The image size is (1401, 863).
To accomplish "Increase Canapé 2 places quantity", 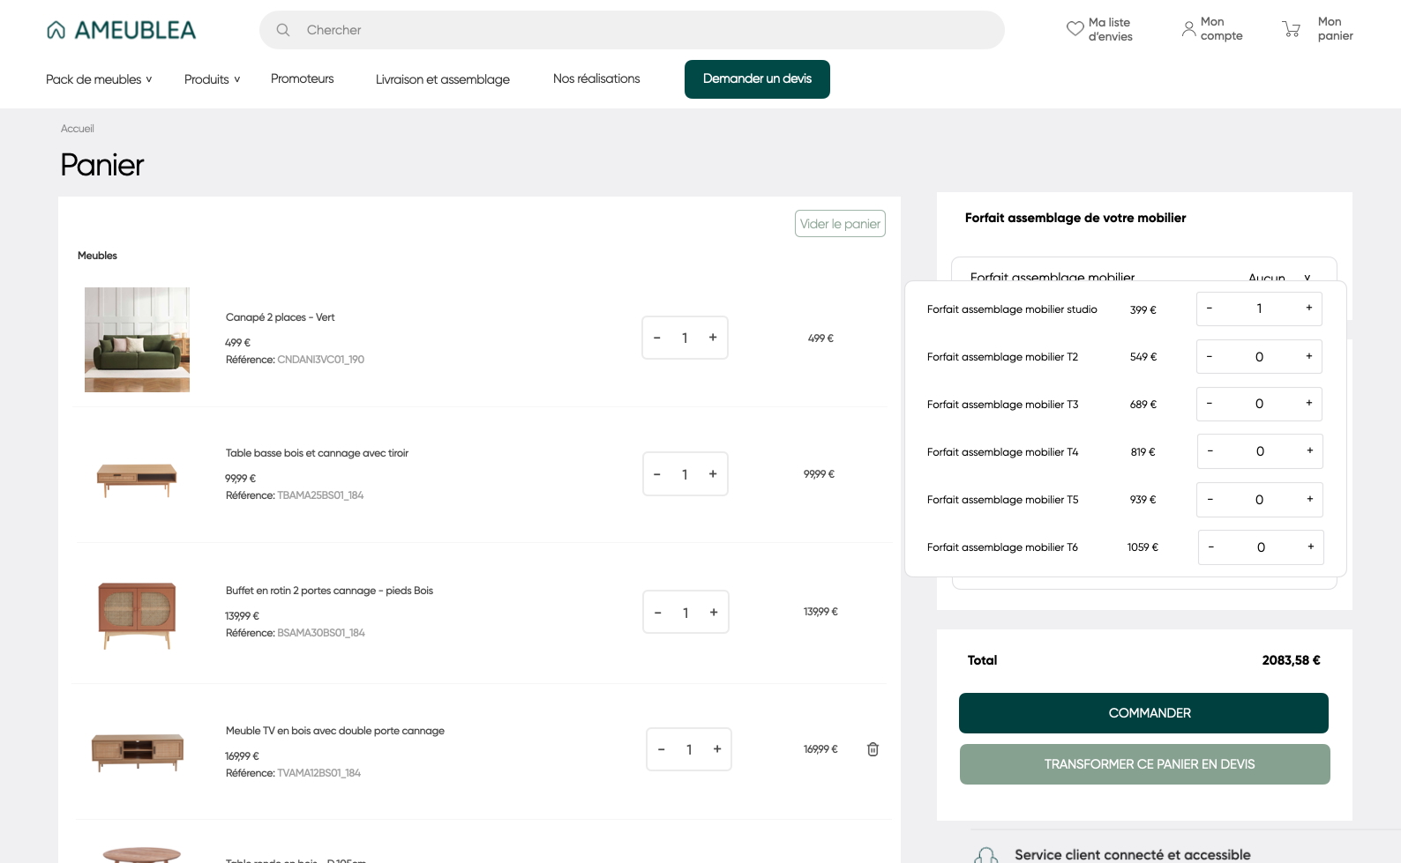I will 713,338.
